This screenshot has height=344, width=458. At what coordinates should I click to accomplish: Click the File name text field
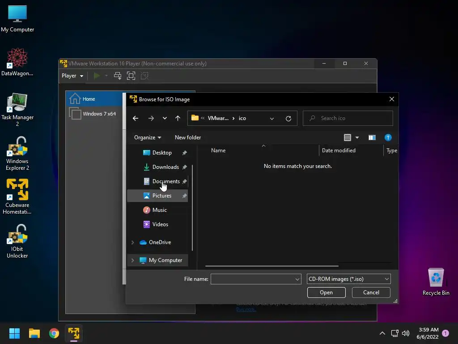click(x=253, y=279)
